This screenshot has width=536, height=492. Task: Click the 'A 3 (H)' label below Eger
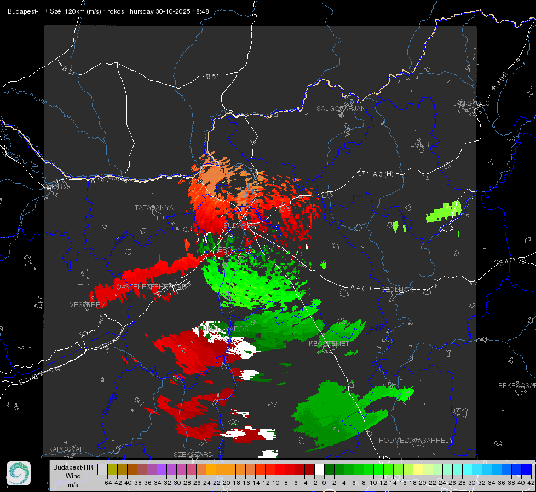pos(383,174)
